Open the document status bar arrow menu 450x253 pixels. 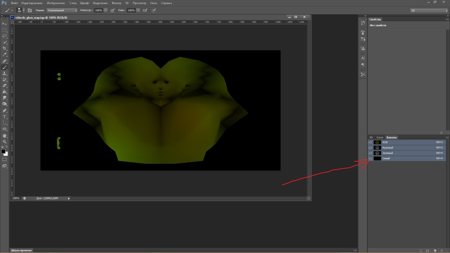coord(69,198)
